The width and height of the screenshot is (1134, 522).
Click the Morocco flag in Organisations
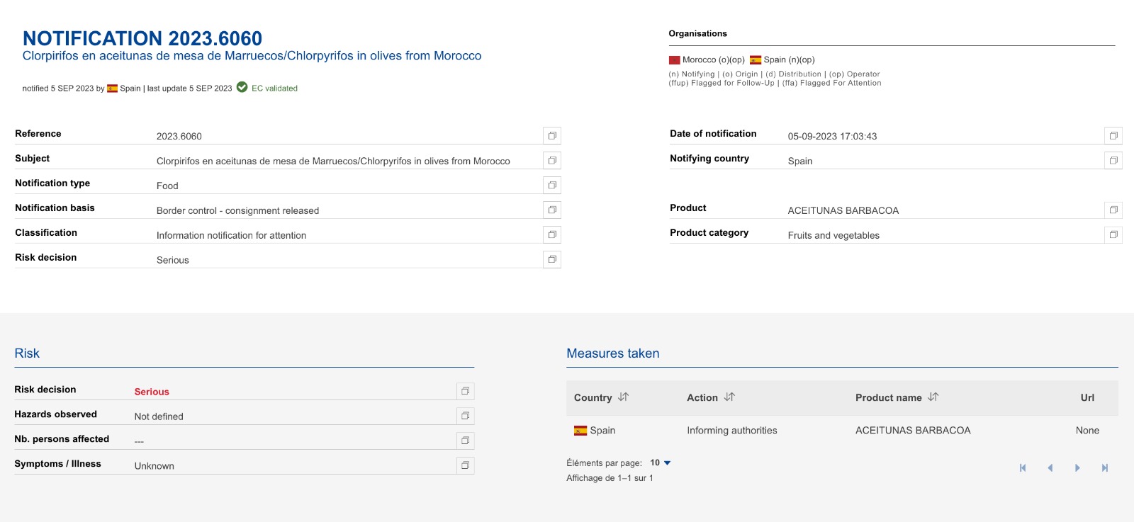click(x=674, y=60)
